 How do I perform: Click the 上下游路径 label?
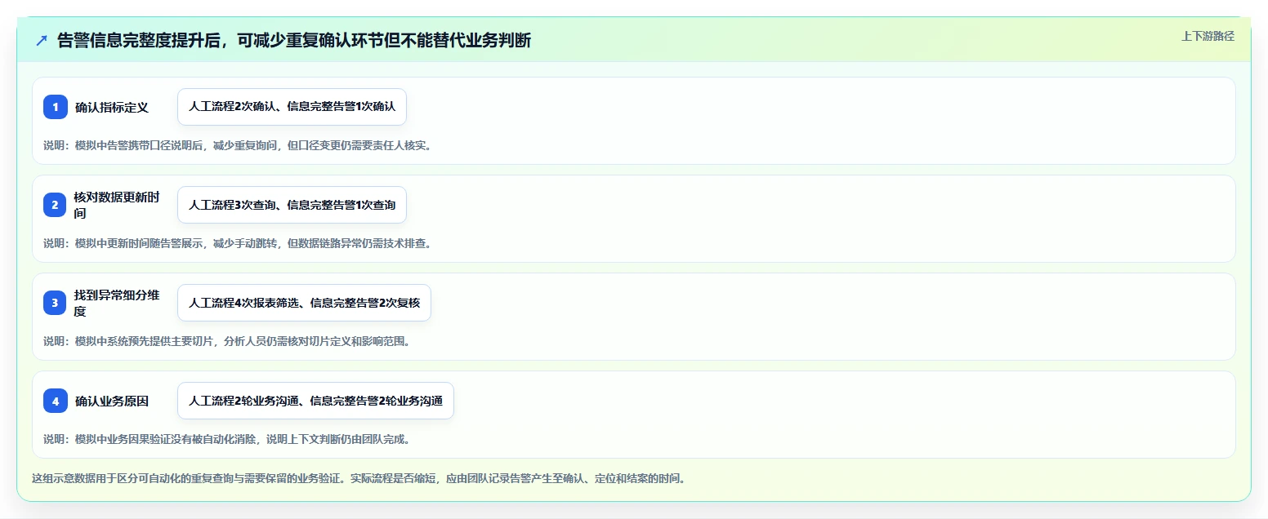[x=1208, y=36]
